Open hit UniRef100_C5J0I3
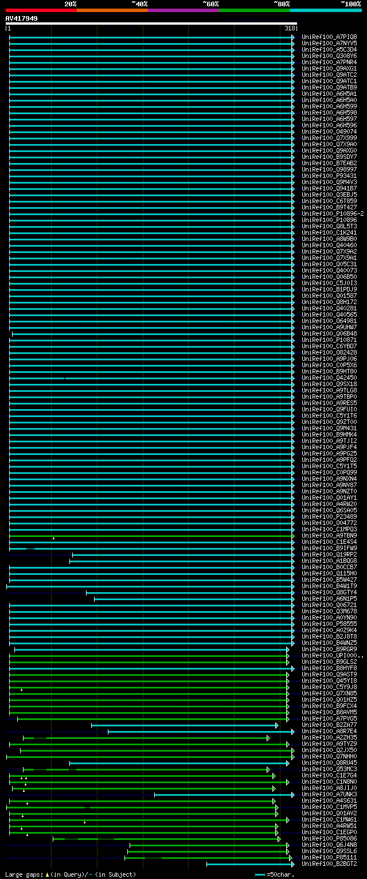This screenshot has height=879, width=367. point(329,283)
